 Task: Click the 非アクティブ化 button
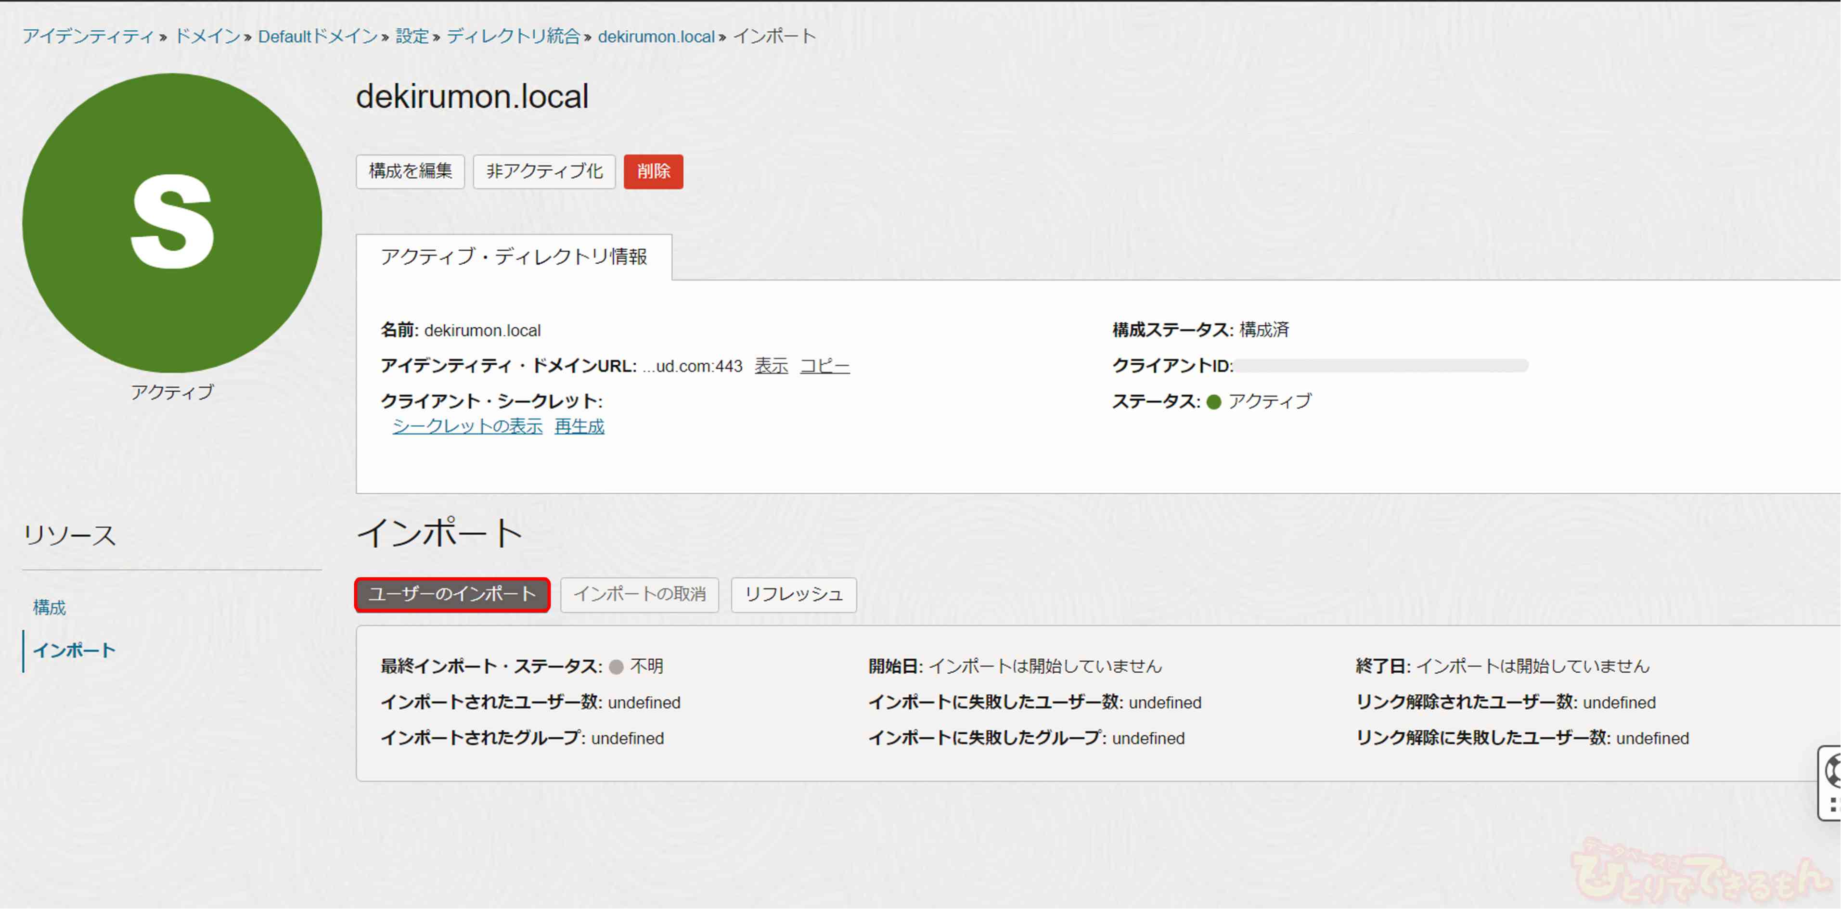tap(544, 171)
